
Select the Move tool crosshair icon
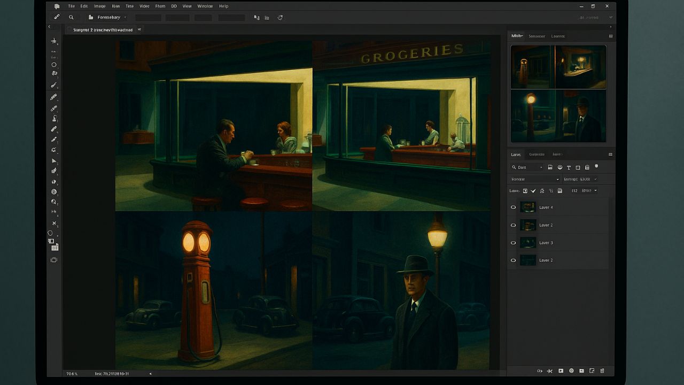point(53,41)
